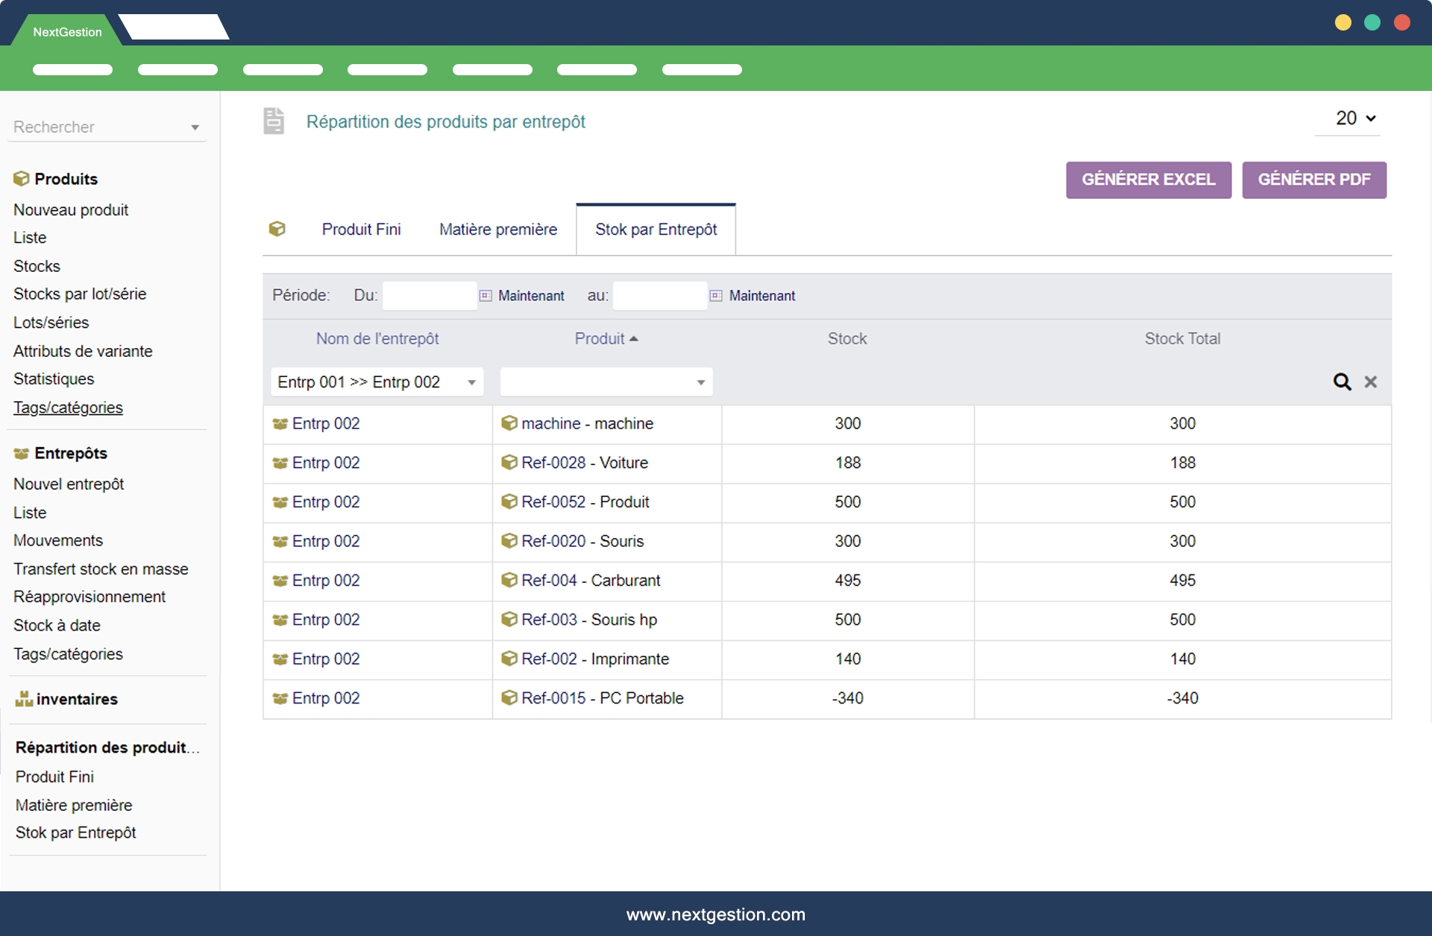The image size is (1432, 936).
Task: Click the Produits box icon in sidebar
Action: (21, 179)
